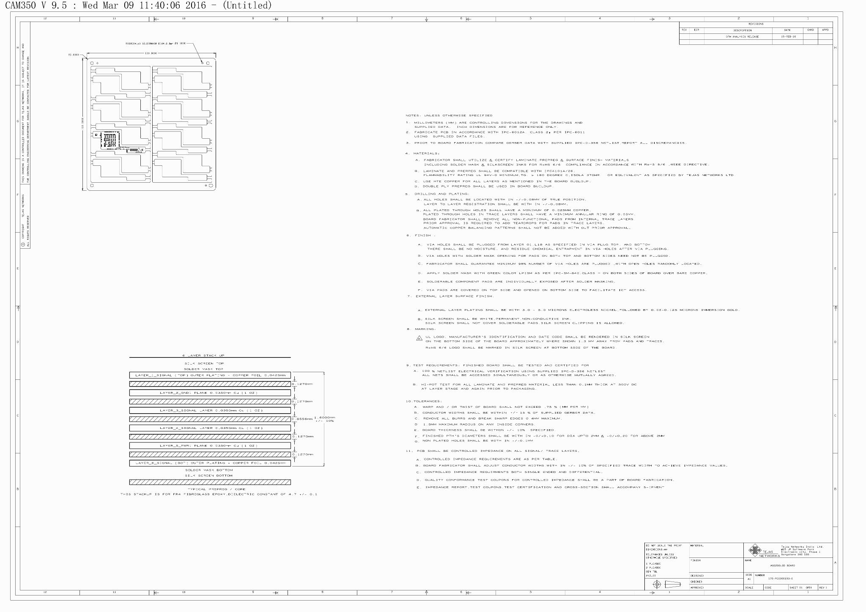The width and height of the screenshot is (866, 612).
Task: Click the APPROVED field in title block
Action: pos(716,587)
